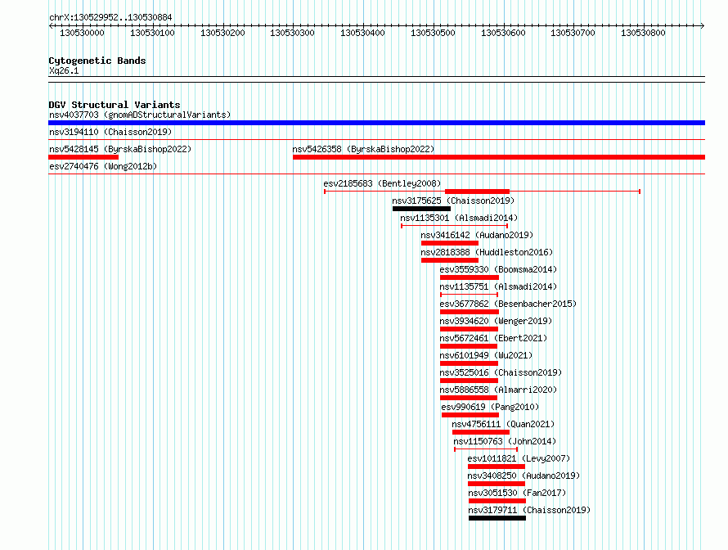The image size is (728, 550).
Task: Click nsv3416142 (Audano2019) label
Action: [477, 235]
